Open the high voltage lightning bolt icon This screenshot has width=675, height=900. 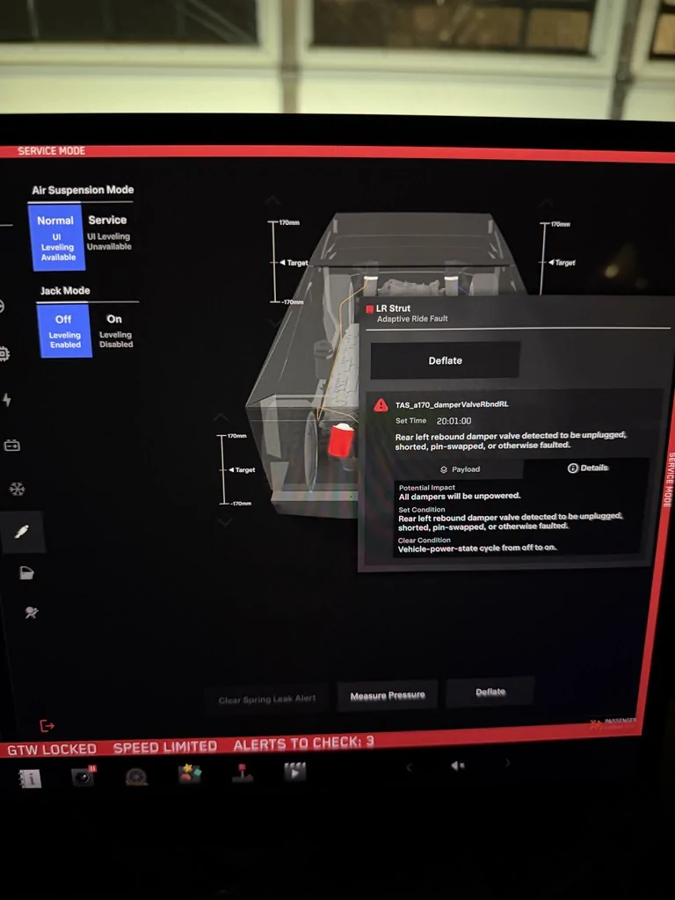point(7,400)
